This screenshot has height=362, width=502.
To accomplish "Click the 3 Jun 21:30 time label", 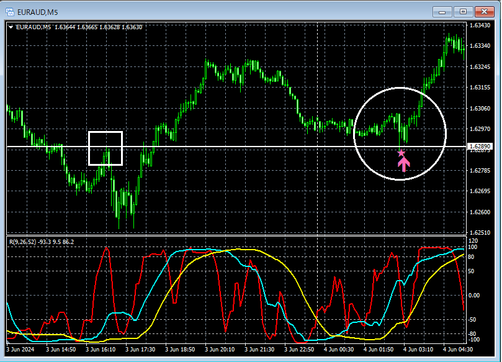I will 259,349.
